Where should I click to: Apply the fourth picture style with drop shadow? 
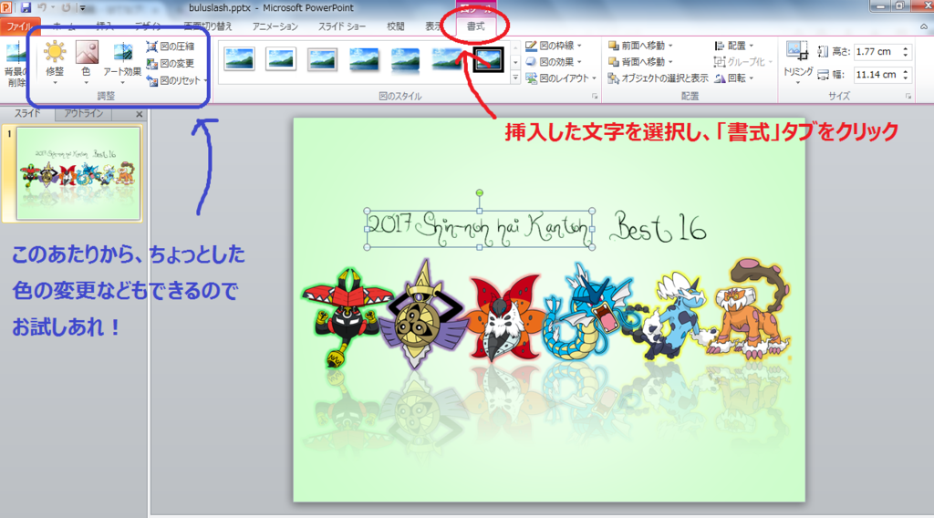tap(364, 59)
